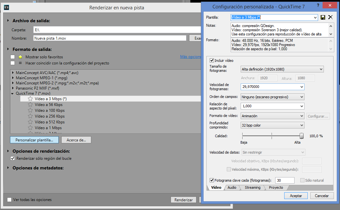The height and width of the screenshot is (210, 340).
Task: Switch to the Audio tab
Action: [x=232, y=187]
